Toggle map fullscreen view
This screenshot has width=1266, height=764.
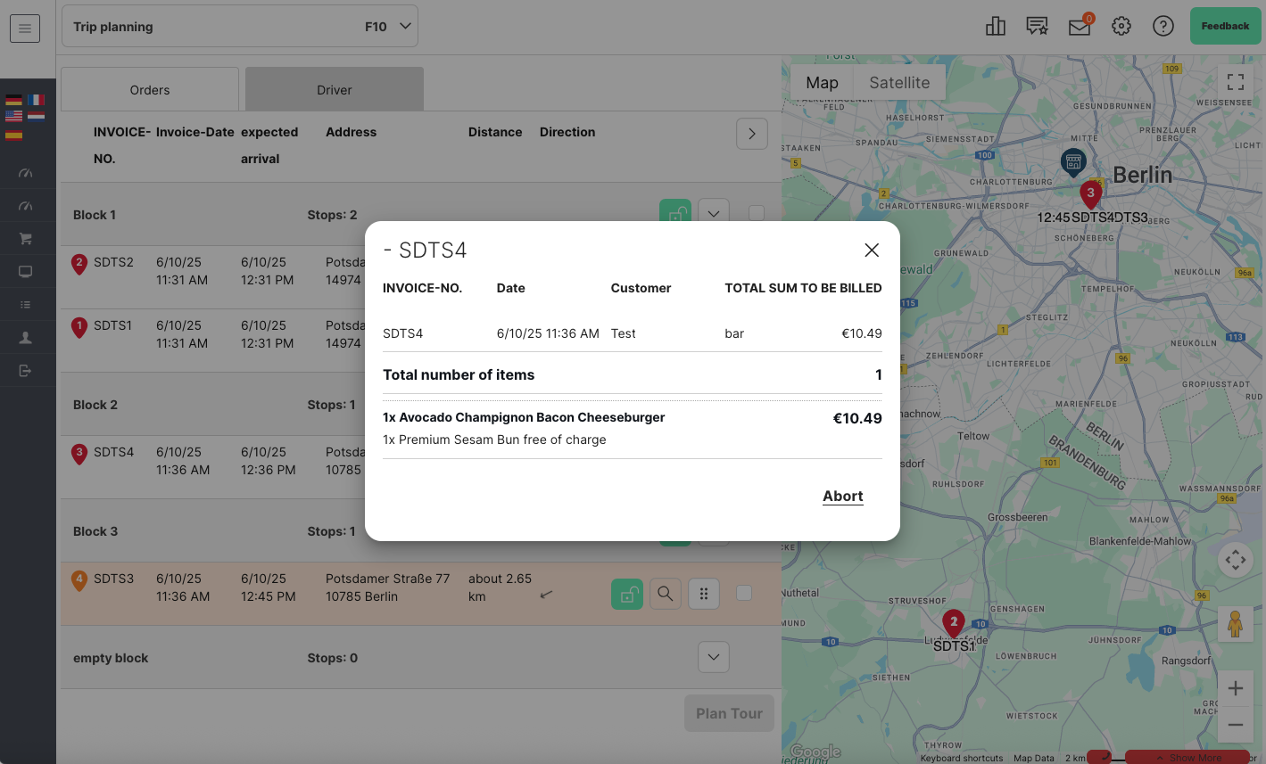coord(1236,82)
